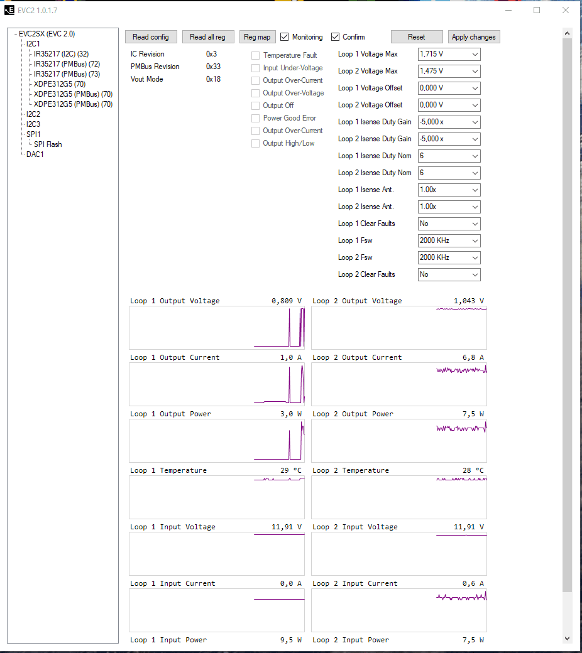Select SPI Flash tree item
582x653 pixels.
click(x=48, y=144)
